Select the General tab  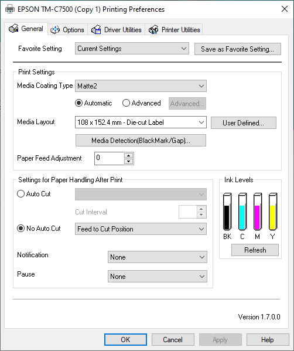[26, 29]
